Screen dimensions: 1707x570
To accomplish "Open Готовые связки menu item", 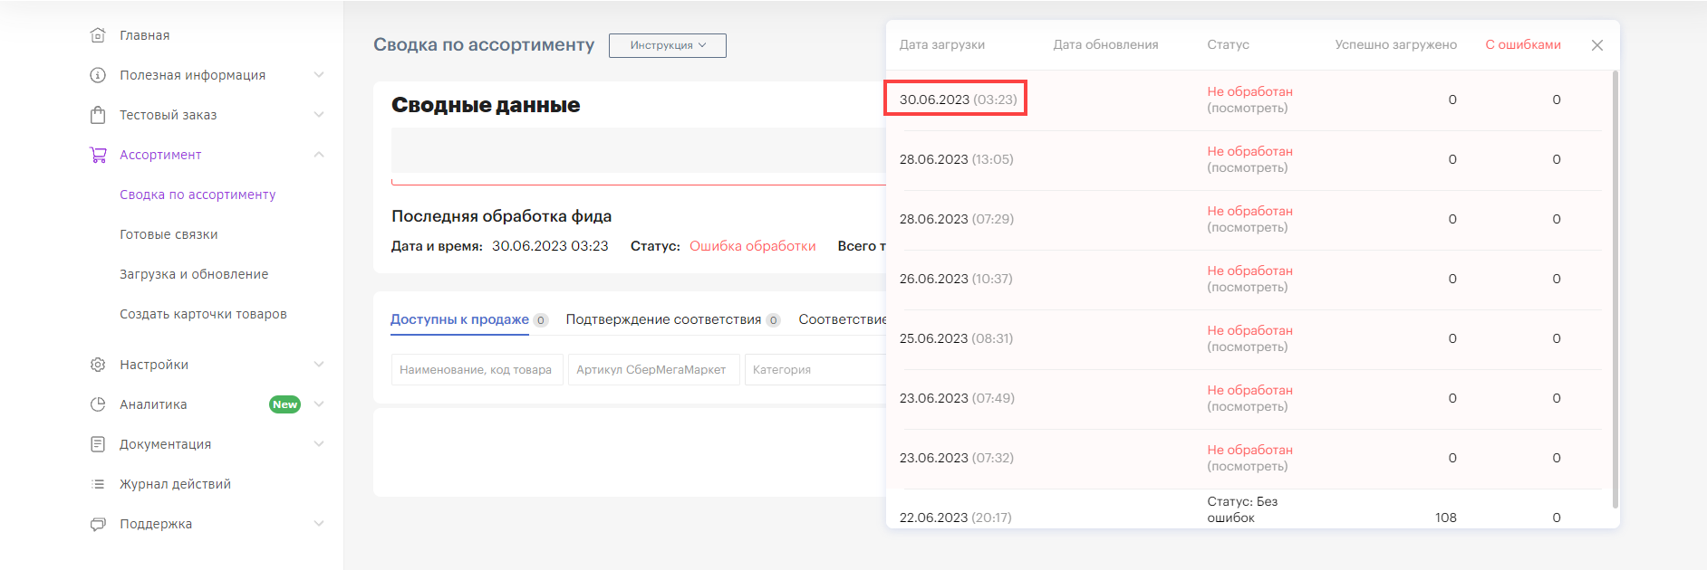I will [x=169, y=234].
